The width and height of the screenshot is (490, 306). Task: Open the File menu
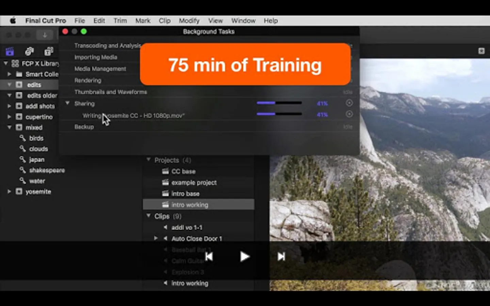[x=80, y=21]
